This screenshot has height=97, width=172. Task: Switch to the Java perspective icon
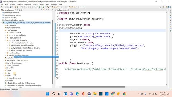click(x=169, y=7)
